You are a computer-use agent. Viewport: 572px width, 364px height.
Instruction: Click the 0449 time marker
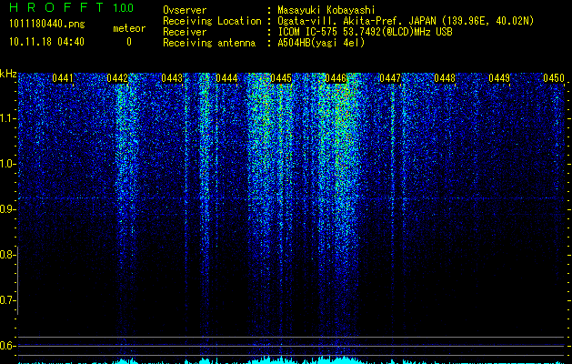point(499,78)
